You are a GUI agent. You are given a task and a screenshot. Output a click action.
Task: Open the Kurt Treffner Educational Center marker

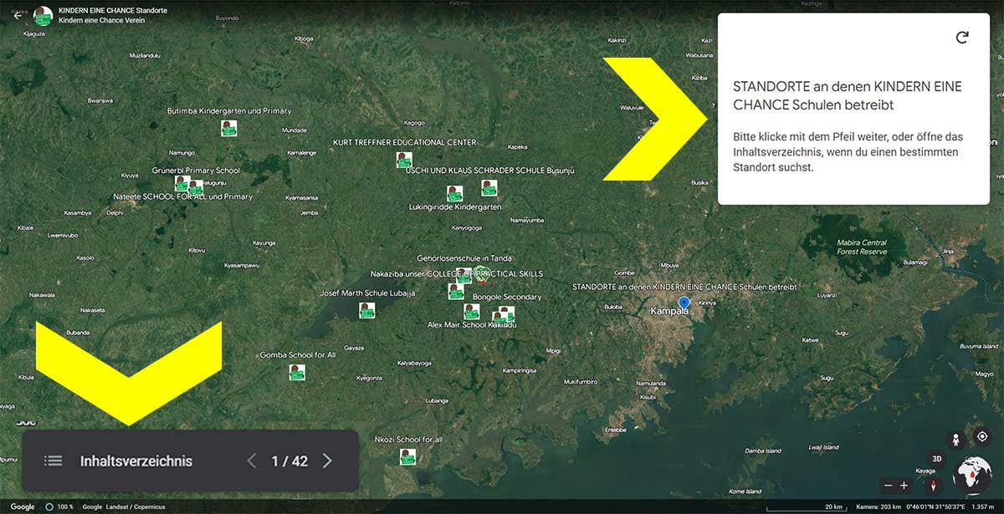pos(404,160)
